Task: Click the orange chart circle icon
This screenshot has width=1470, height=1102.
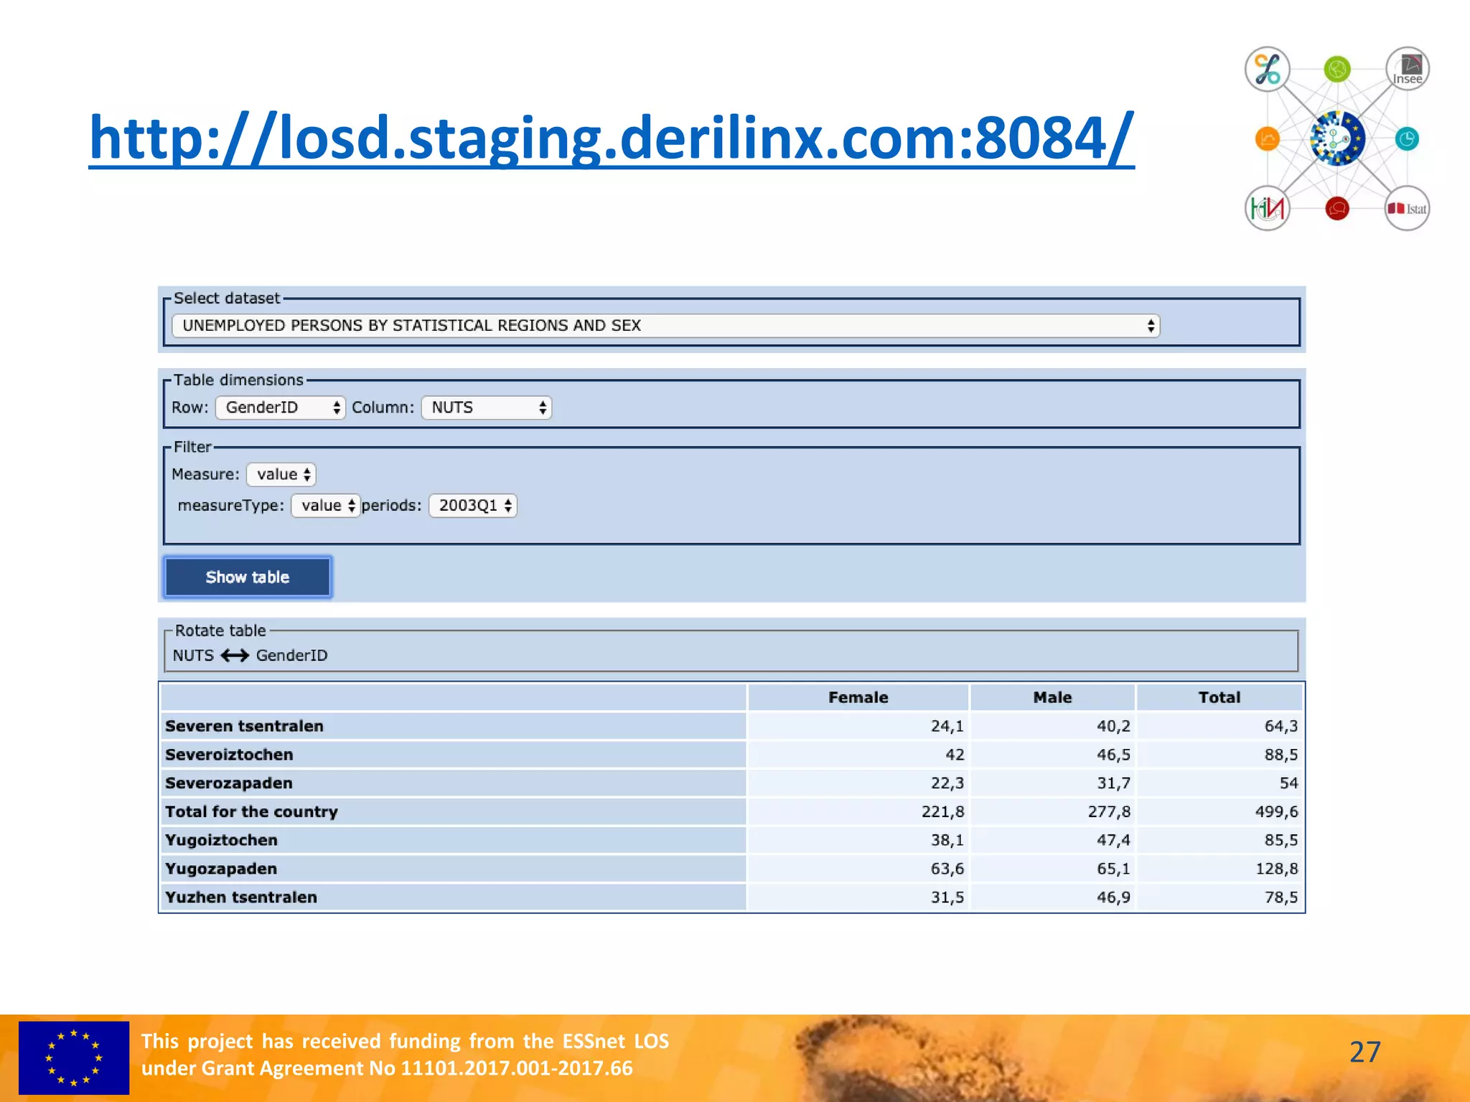Action: pyautogui.click(x=1268, y=138)
